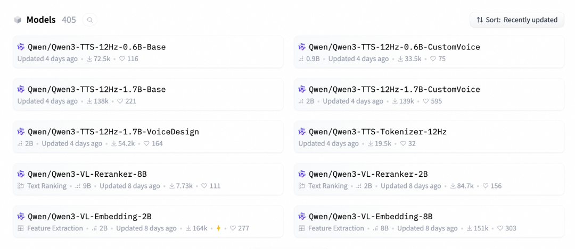575x249 pixels.
Task: Click the search magnifier icon beside Models
Action: (90, 20)
